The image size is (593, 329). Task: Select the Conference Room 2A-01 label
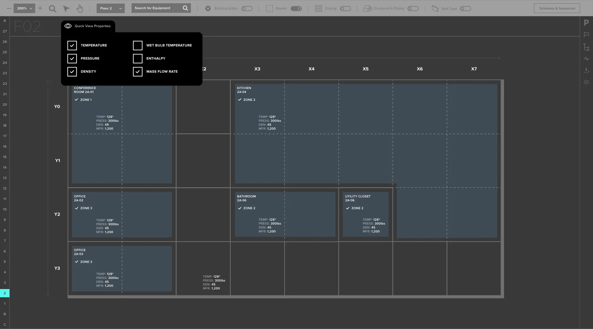click(85, 90)
